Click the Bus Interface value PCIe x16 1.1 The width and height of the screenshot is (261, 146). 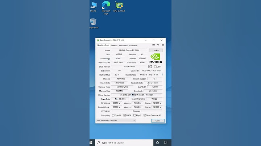click(149, 75)
